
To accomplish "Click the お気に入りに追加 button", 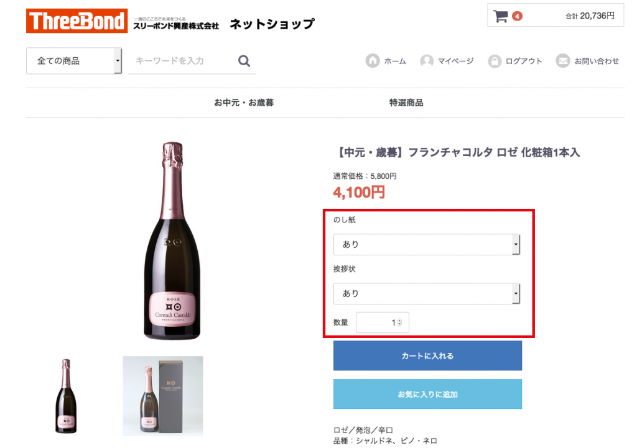I will (427, 394).
